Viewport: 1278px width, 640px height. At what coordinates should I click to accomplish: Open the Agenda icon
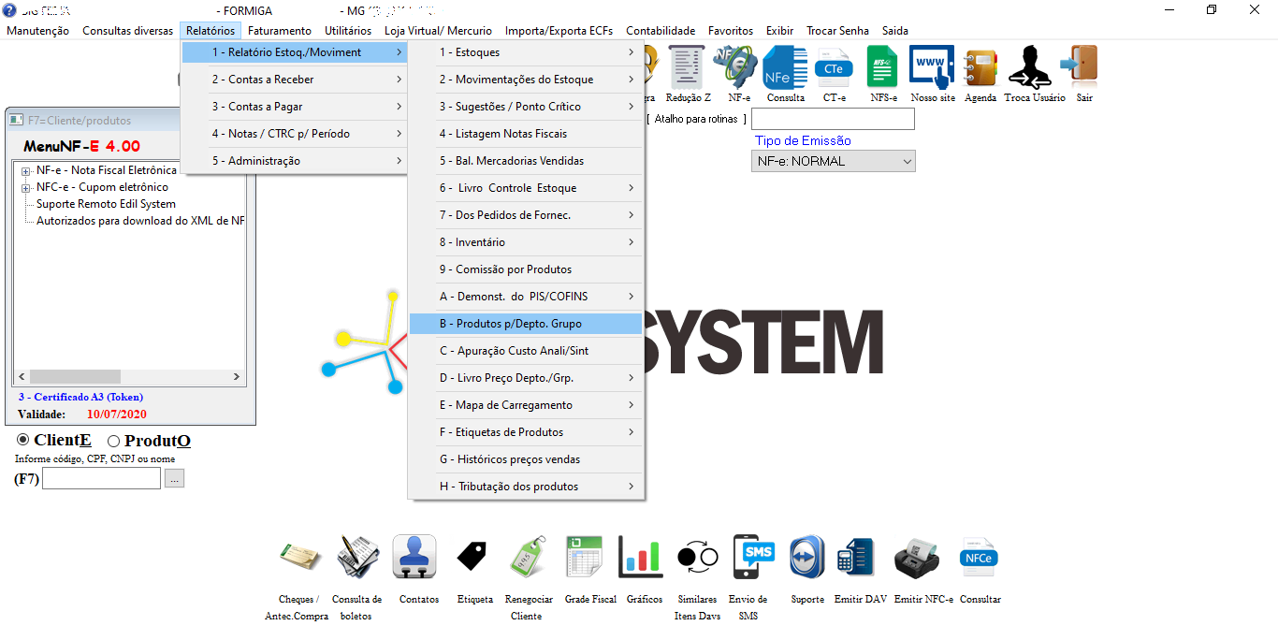(980, 69)
